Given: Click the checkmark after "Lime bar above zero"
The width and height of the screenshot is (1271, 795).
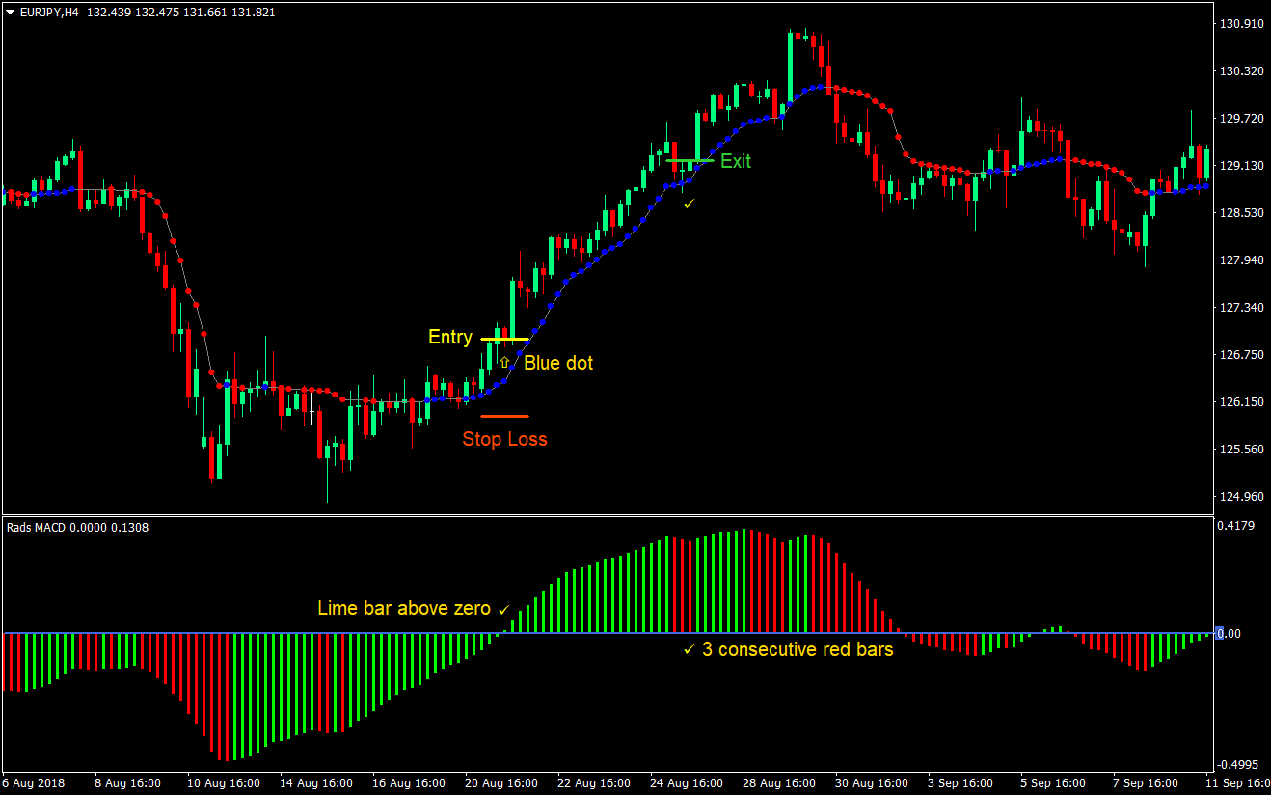Looking at the screenshot, I should coord(503,608).
